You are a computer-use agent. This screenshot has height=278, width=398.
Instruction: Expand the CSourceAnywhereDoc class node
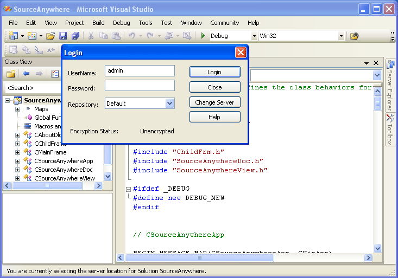pyautogui.click(x=17, y=170)
